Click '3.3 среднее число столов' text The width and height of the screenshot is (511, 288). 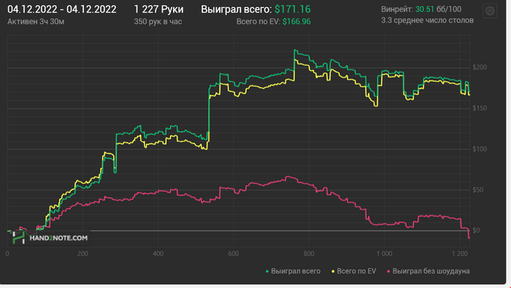click(427, 20)
